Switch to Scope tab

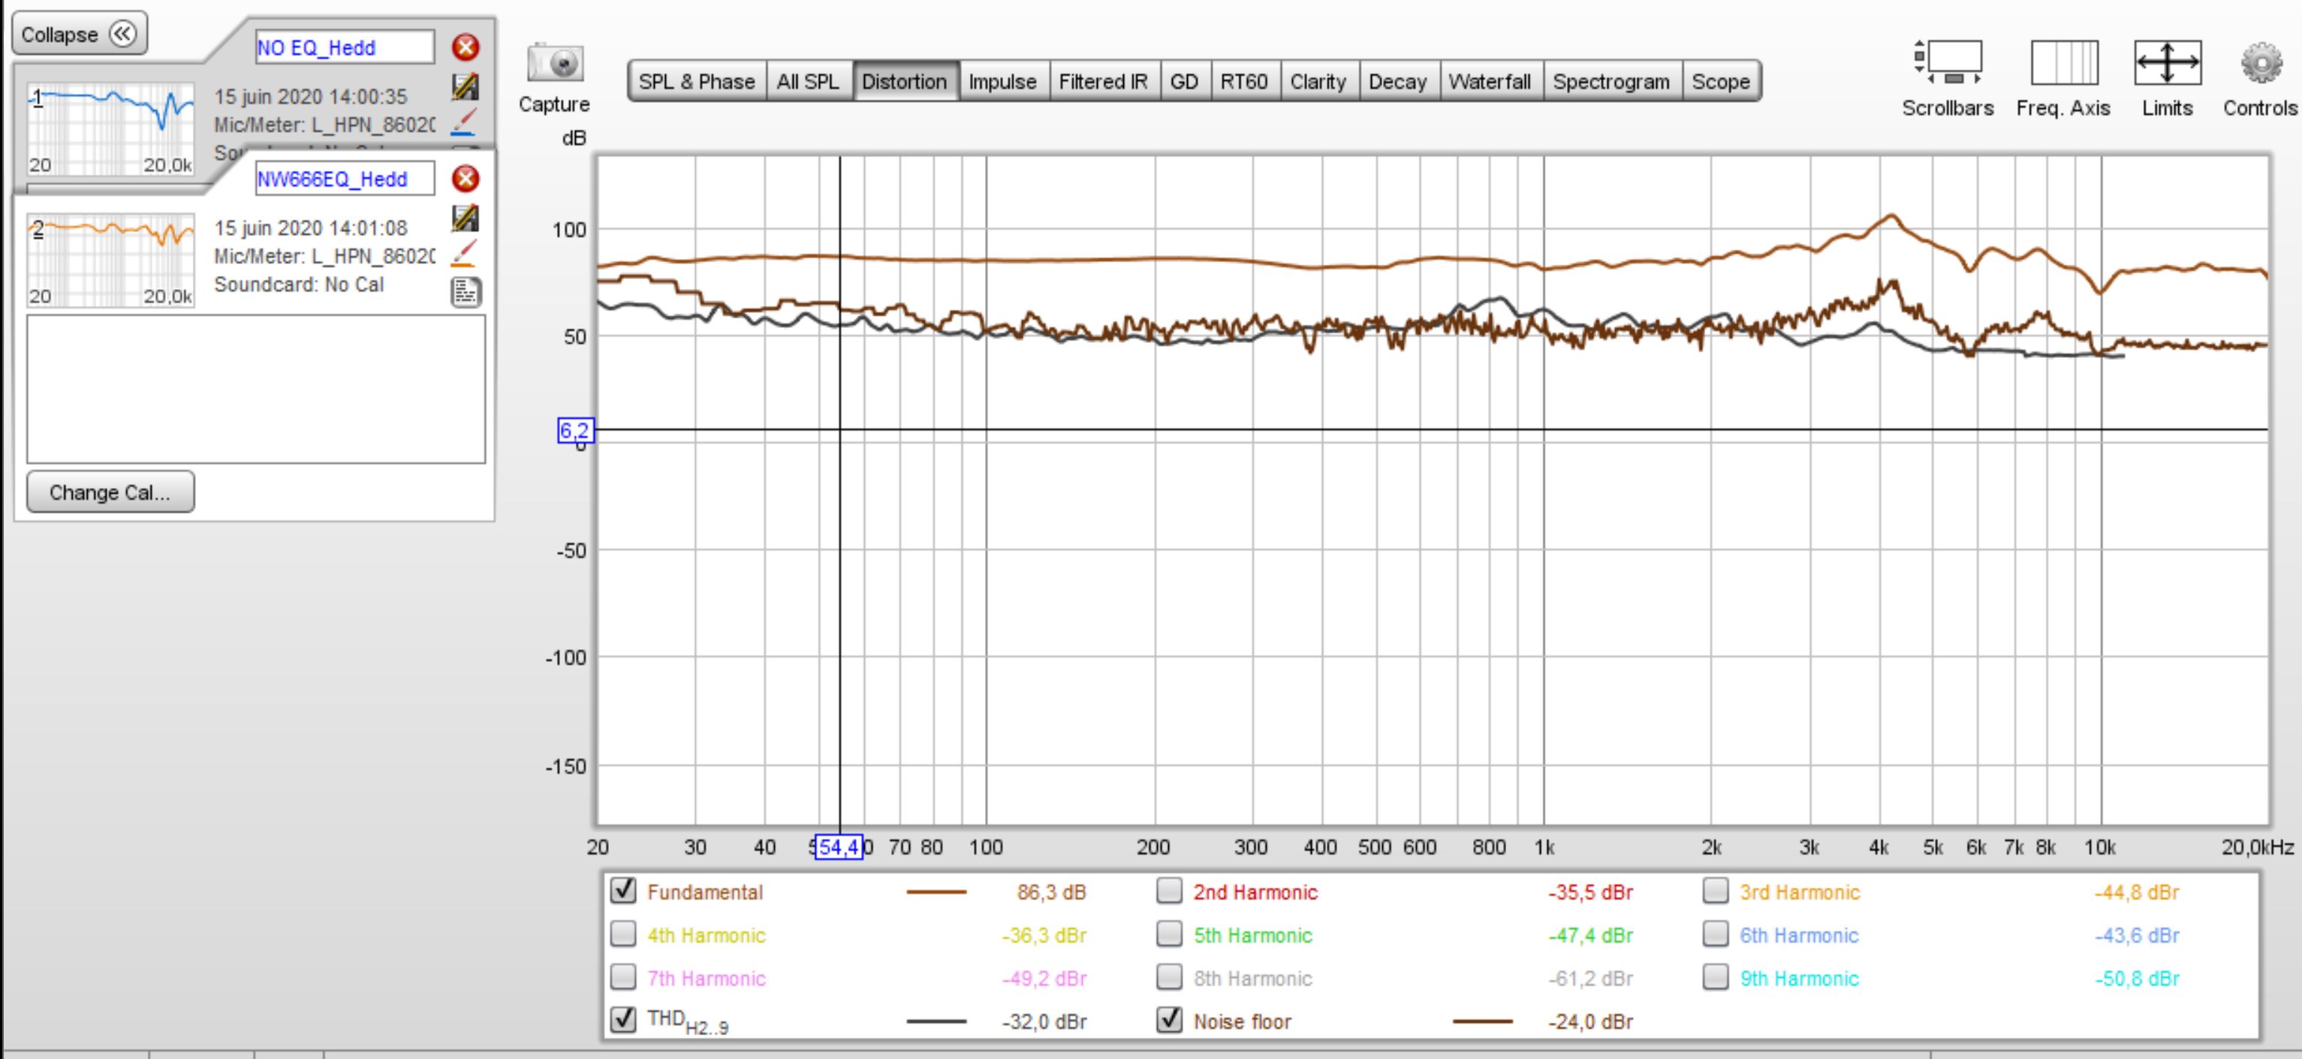(x=1721, y=81)
